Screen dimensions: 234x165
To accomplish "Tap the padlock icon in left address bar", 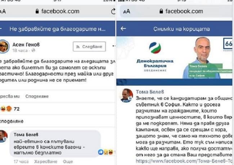I will 37,11.
